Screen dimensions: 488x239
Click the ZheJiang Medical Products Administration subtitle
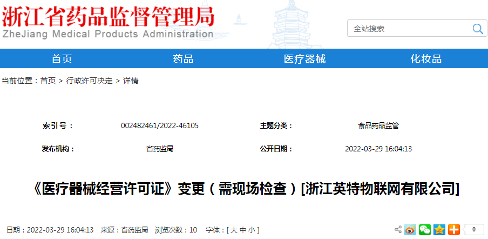click(x=107, y=34)
